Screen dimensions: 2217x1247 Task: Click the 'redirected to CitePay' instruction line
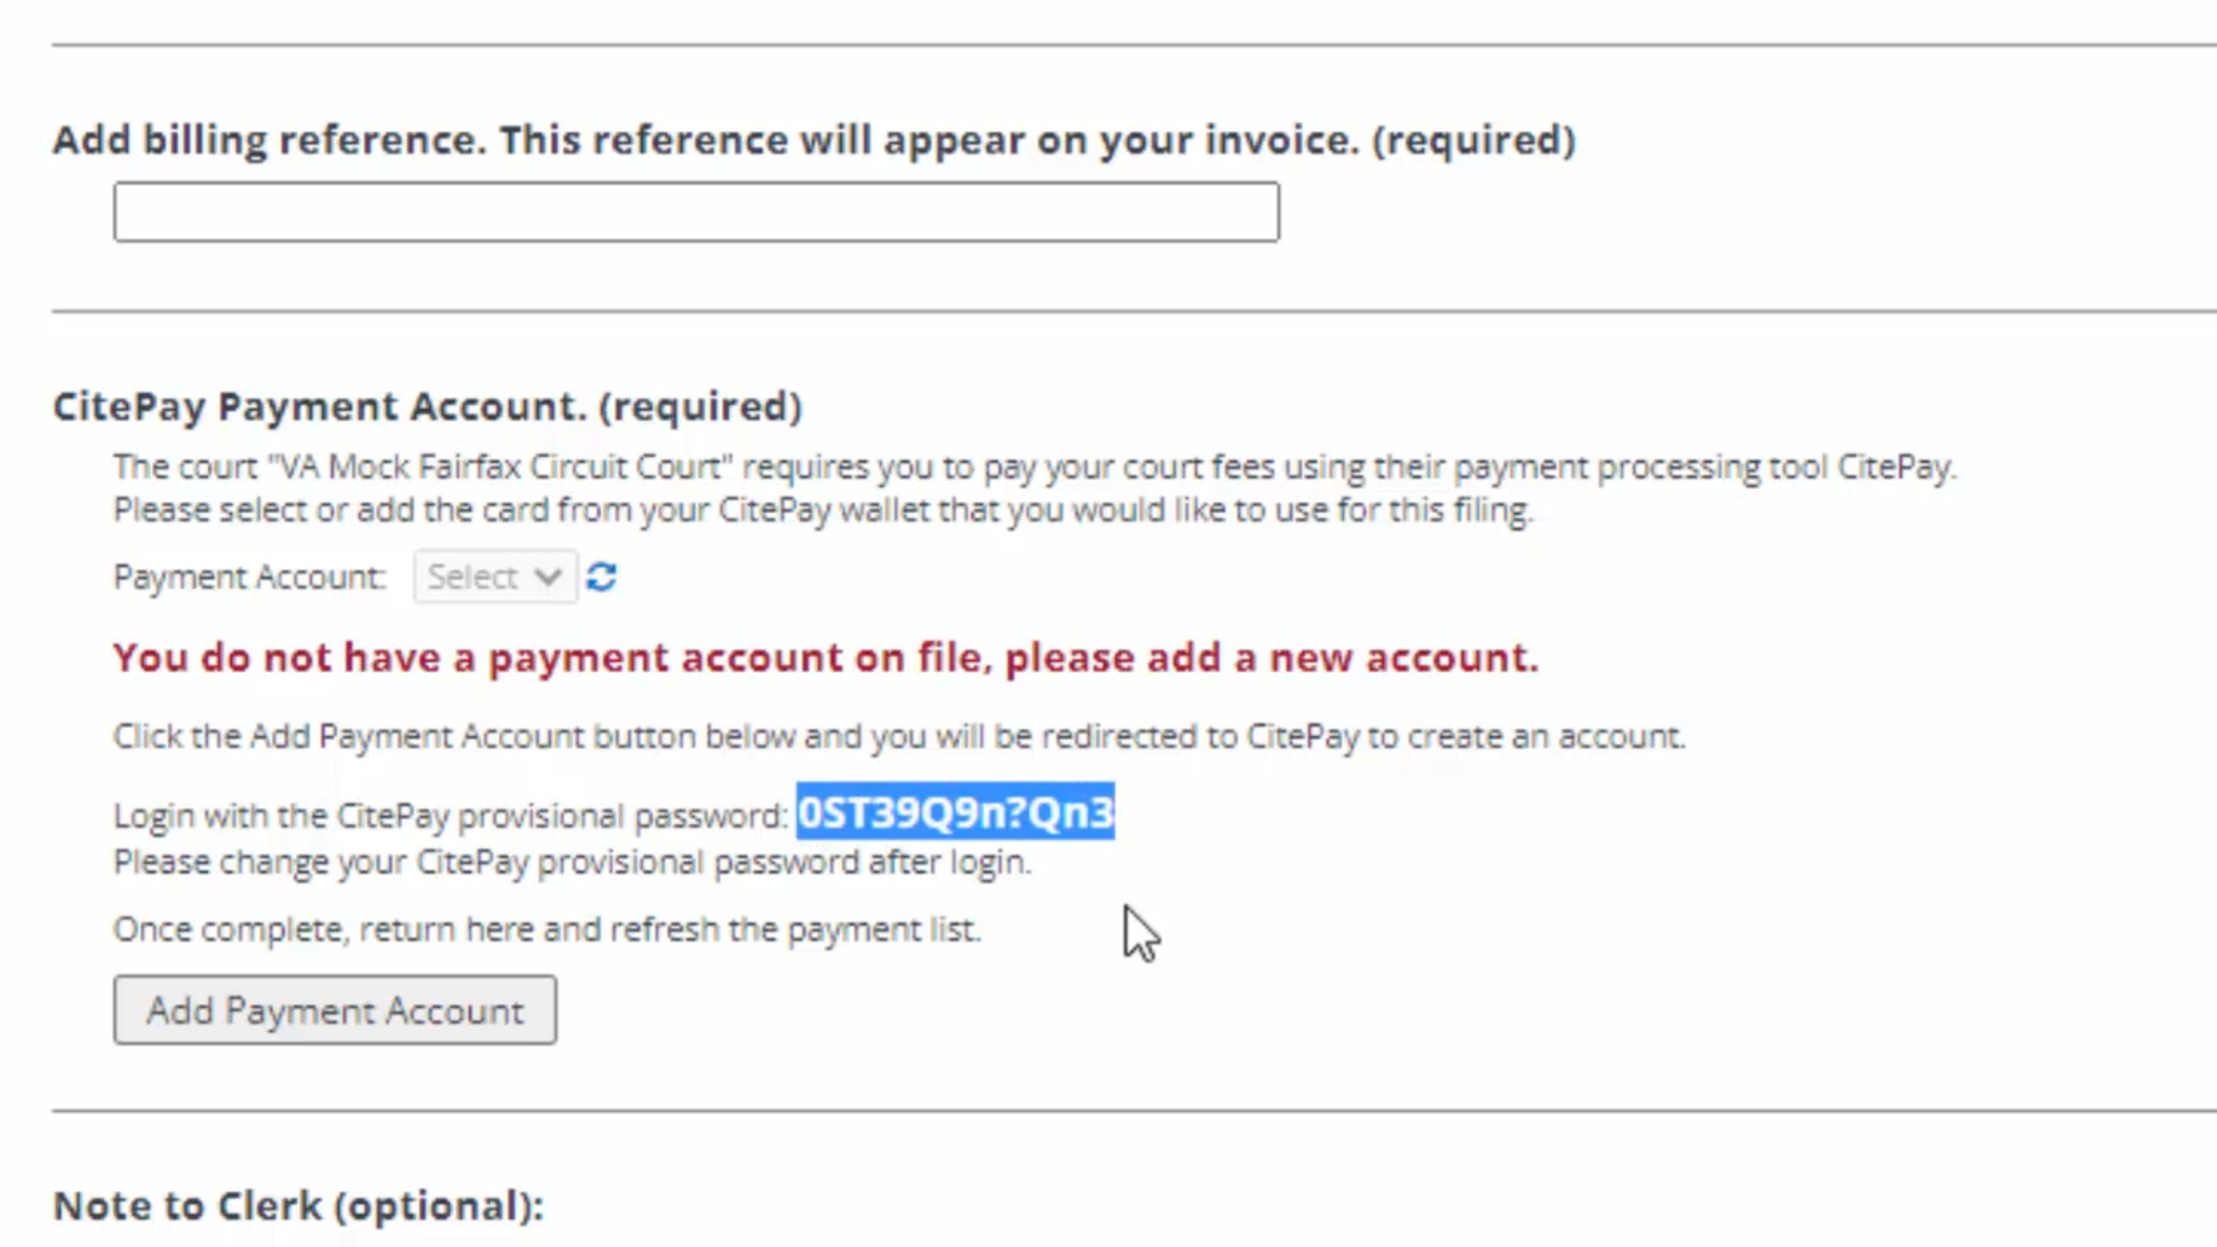pos(899,736)
